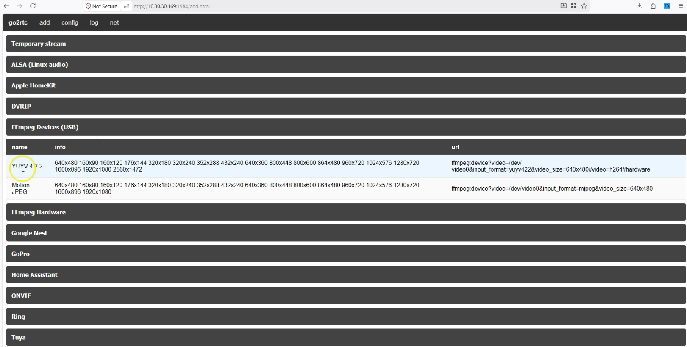The height and width of the screenshot is (347, 687).
Task: Expand the Apple HomeKit section
Action: tap(346, 85)
